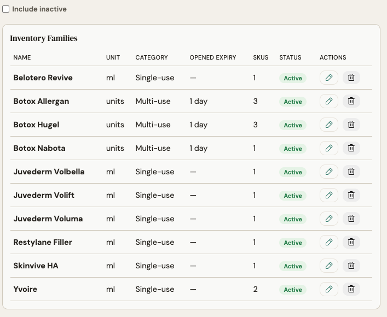This screenshot has width=387, height=317.
Task: Click the OPENED EXPIRY column header
Action: [213, 57]
